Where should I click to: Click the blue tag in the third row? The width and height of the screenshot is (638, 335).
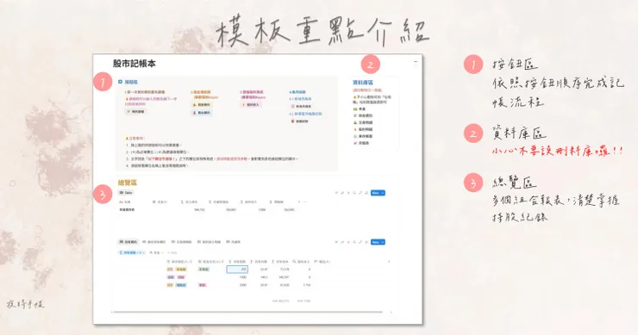click(x=181, y=285)
